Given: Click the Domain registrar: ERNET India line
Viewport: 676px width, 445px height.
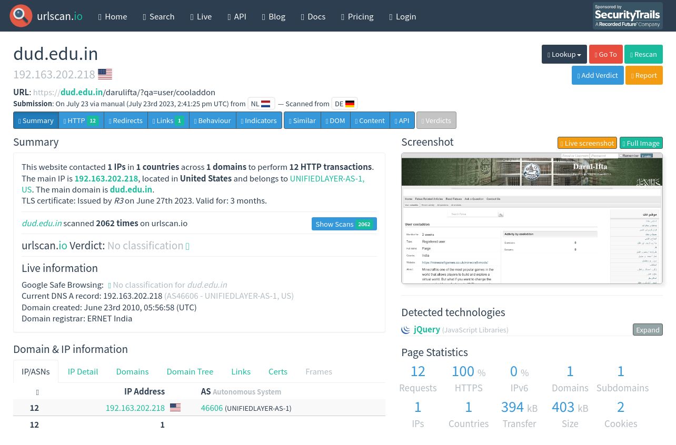Looking at the screenshot, I should point(77,318).
